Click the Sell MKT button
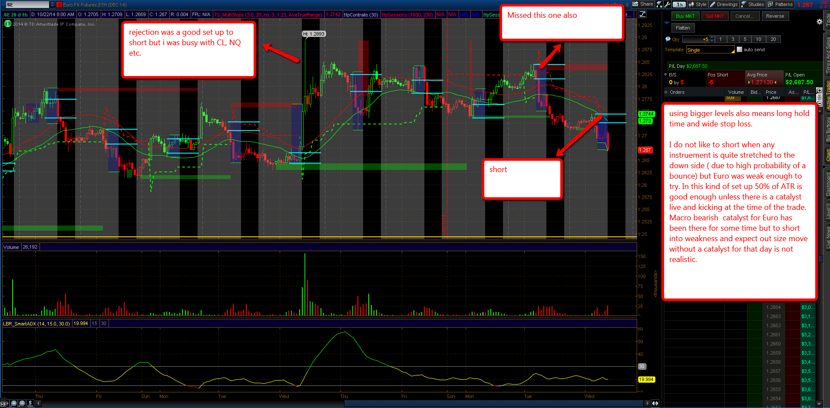Image resolution: width=830 pixels, height=408 pixels. [x=714, y=16]
